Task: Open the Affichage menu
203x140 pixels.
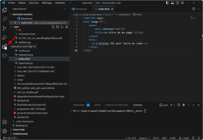Action: [47, 3]
